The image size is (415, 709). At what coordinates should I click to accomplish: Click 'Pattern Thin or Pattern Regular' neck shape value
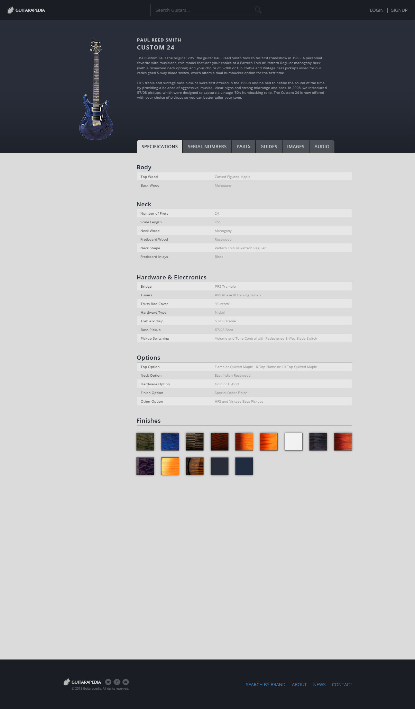240,248
